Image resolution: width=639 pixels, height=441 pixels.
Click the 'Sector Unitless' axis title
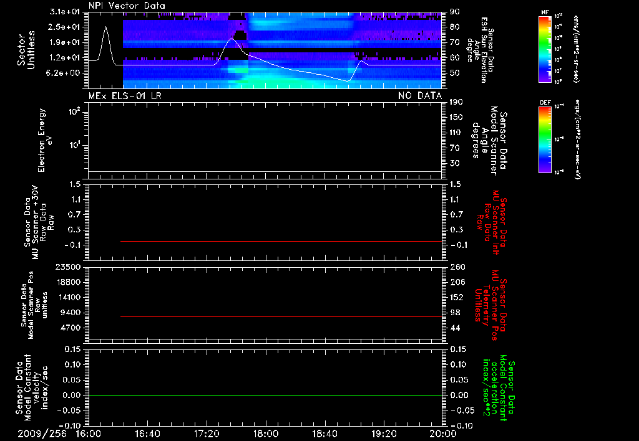click(x=26, y=50)
